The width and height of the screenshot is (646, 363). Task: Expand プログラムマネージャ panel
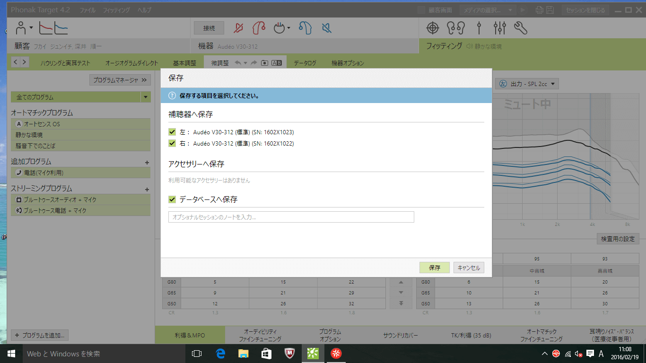click(x=120, y=80)
